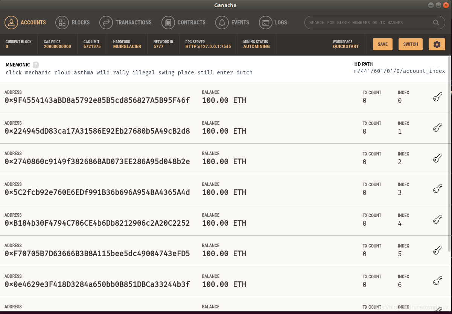Click address 0×224945dD83ca17A31586E92Eb27680b5A49cB2d8
452x314 pixels.
click(97, 131)
